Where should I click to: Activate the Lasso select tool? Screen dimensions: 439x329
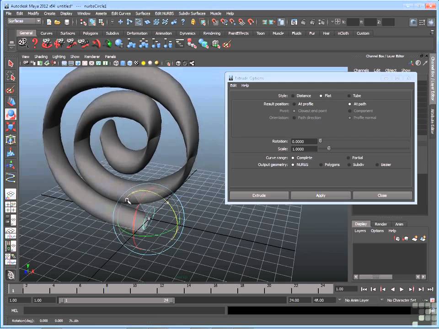point(11,76)
